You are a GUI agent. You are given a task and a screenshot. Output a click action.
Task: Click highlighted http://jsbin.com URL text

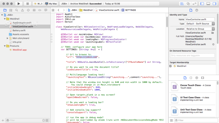[x=87, y=57]
